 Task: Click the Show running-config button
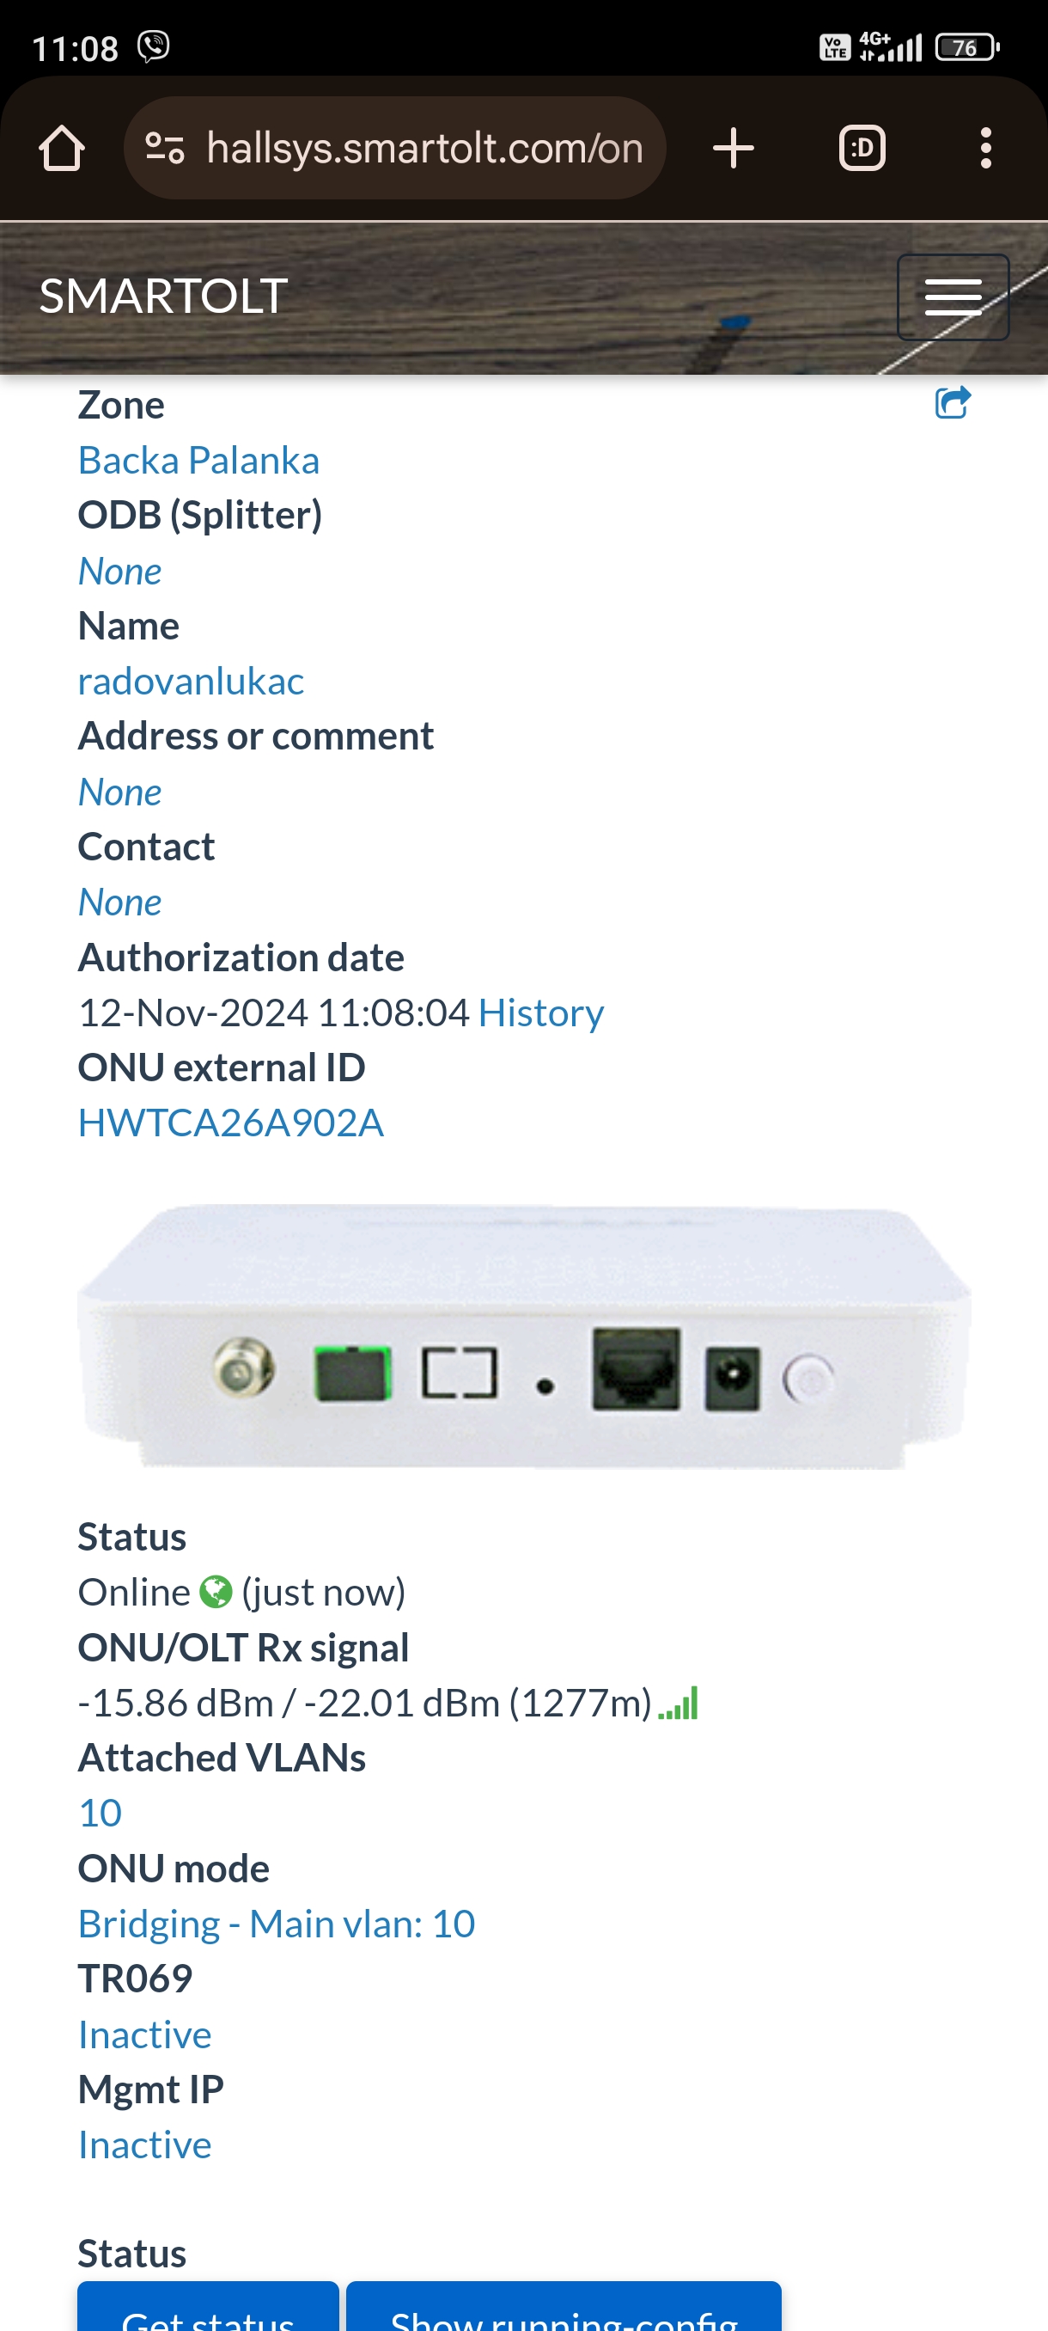[564, 2310]
